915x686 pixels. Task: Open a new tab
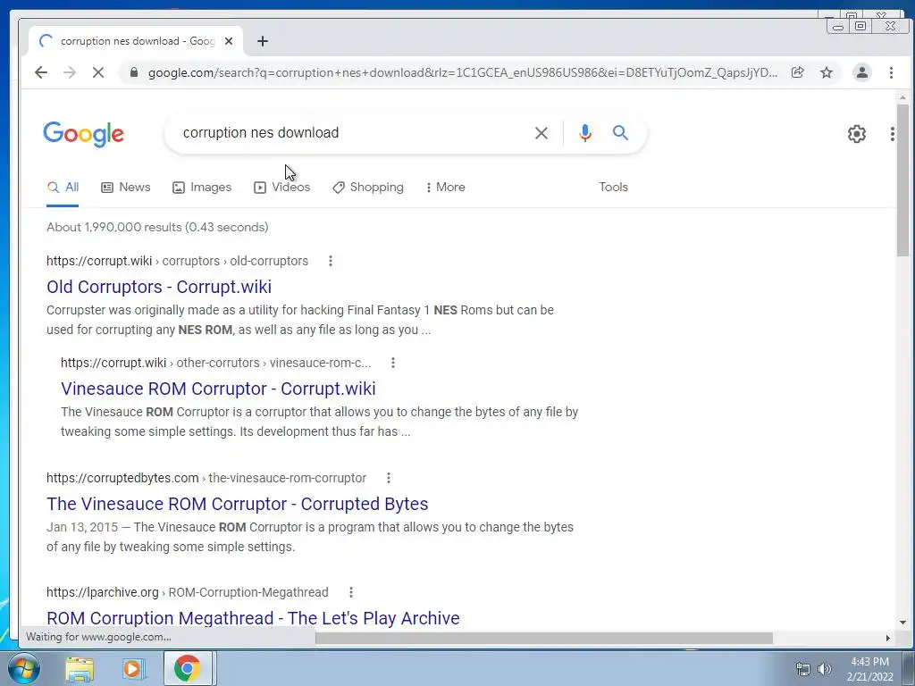click(x=263, y=41)
